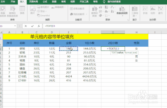This screenshot has height=108, width=167.
Task: Open Recommended Charts (推荐的图表)
Action: pyautogui.click(x=95, y=11)
